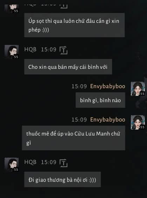The image size is (147, 198).
Task: Open HQB avatar above 'Cho xin qua bán' message
Action: tap(12, 52)
